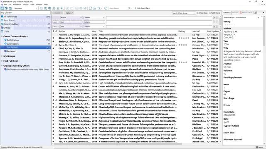Toggle read status dot for Choi, Y. row
Screen dimensions: 266x149
[x=53, y=48]
